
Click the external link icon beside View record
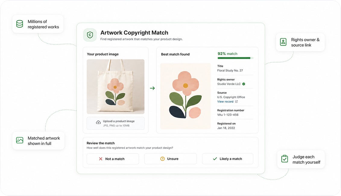[236, 101]
